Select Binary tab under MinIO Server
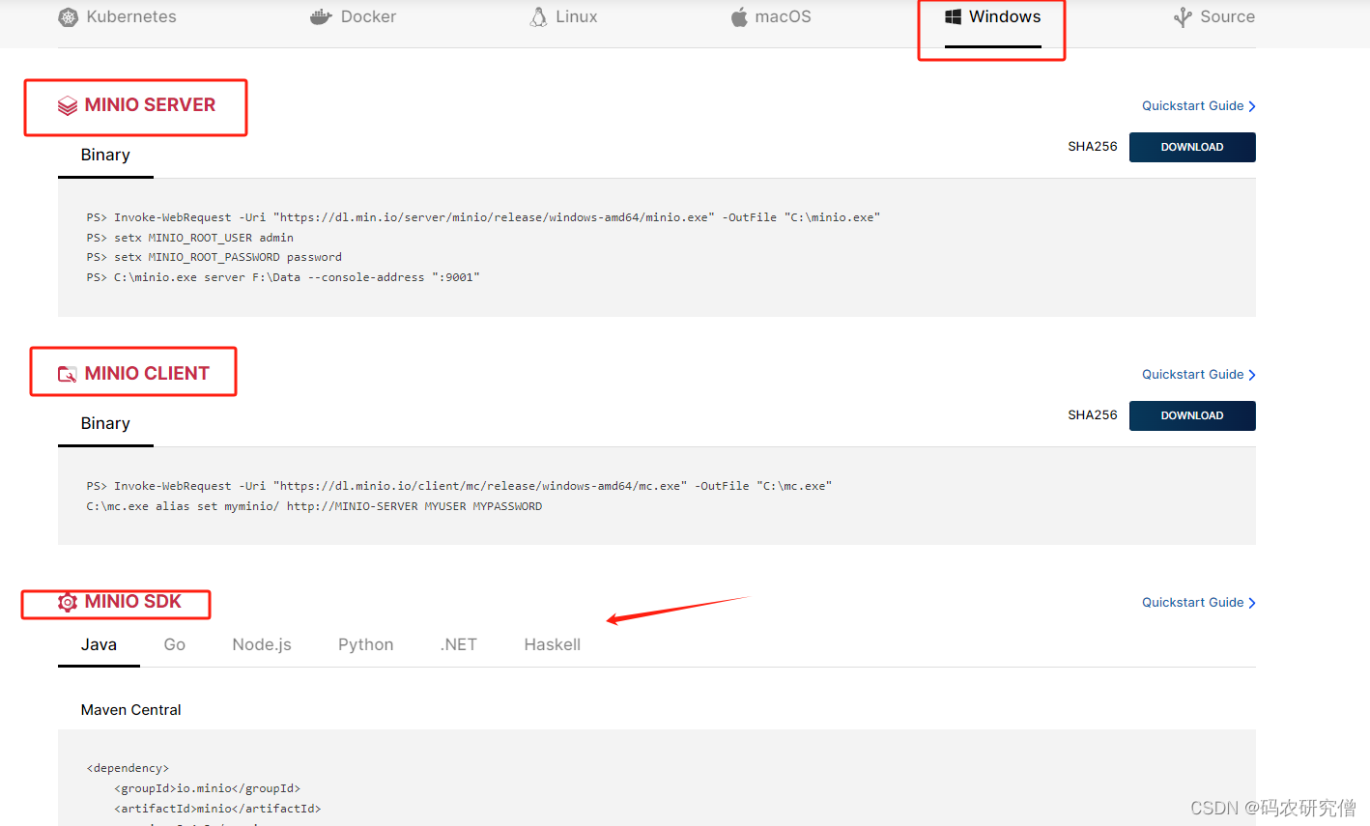This screenshot has width=1370, height=826. pos(105,156)
